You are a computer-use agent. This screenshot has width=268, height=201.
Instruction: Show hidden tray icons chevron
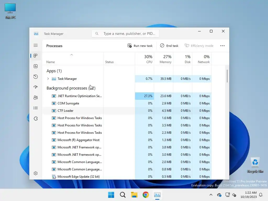coord(211,195)
